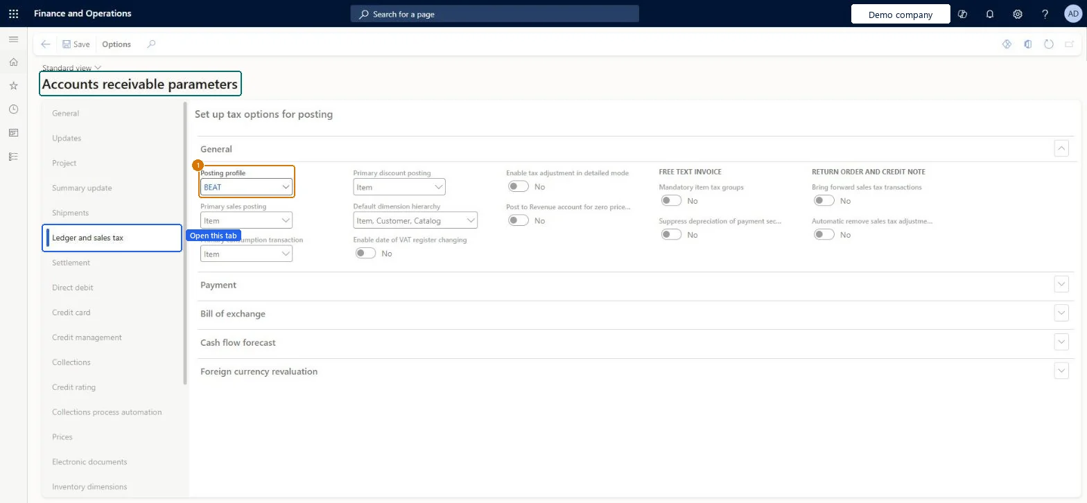Open the Copilot icon in top bar
Image resolution: width=1087 pixels, height=503 pixels.
(x=962, y=14)
